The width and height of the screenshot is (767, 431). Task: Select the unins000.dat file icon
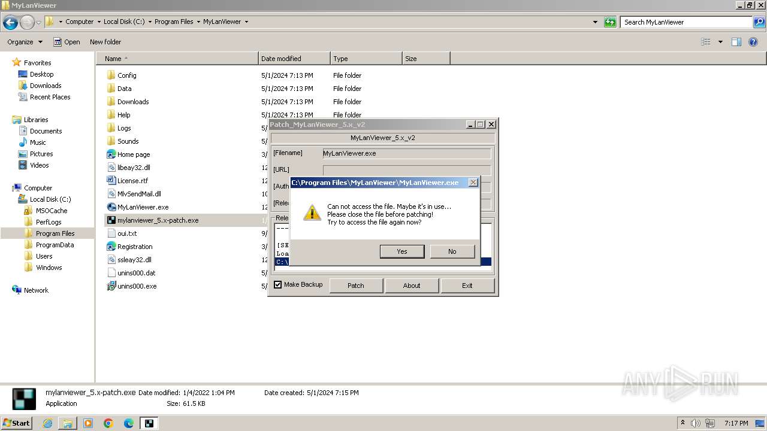111,273
